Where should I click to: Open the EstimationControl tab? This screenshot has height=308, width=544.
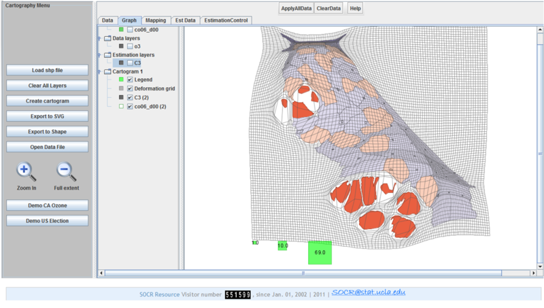point(226,20)
